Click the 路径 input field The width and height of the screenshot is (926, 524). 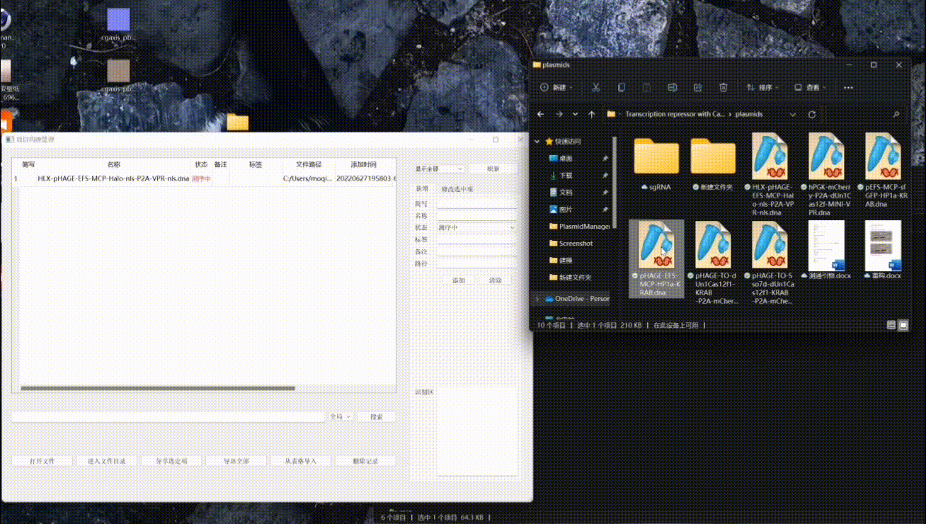click(x=476, y=263)
